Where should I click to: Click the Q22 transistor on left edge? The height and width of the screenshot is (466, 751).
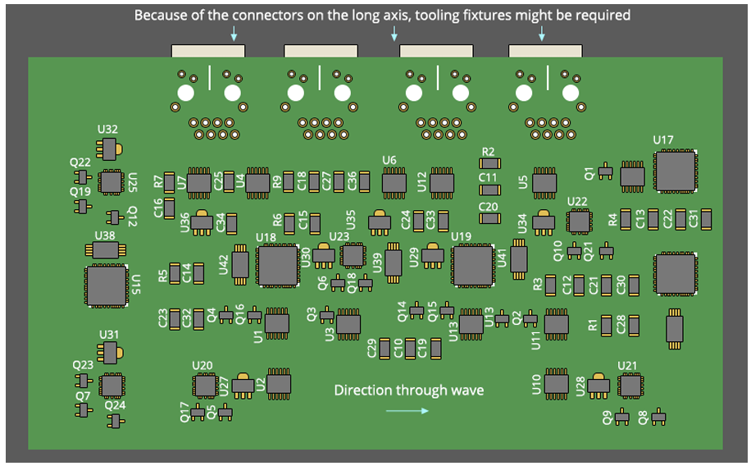pyautogui.click(x=81, y=178)
